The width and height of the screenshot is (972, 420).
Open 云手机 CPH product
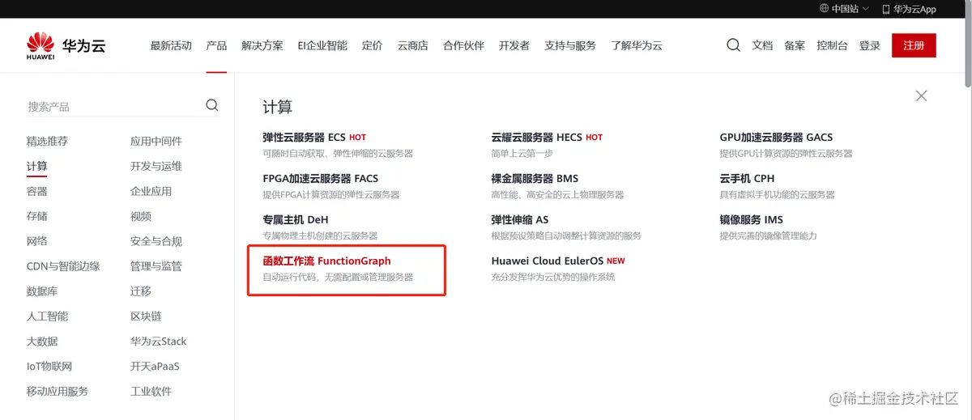[x=747, y=178]
